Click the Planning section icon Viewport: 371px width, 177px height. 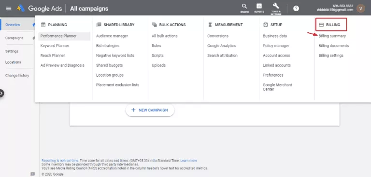pyautogui.click(x=43, y=25)
